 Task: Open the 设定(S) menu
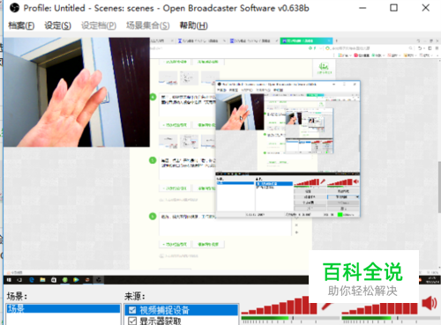pos(57,26)
